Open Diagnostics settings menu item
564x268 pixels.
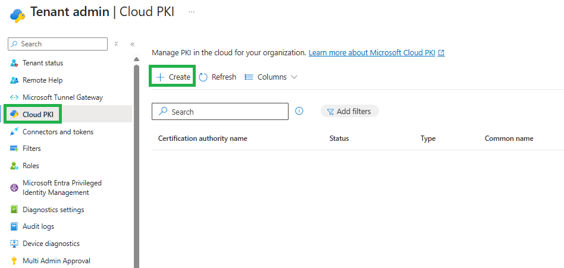point(53,210)
